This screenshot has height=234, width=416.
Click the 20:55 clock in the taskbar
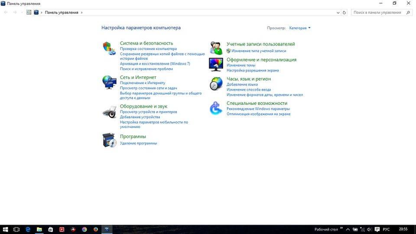403,229
